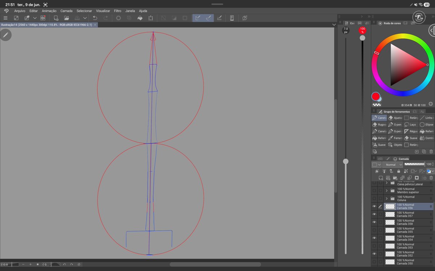Open the help question-mark icon
The width and height of the screenshot is (435, 271).
click(x=245, y=18)
